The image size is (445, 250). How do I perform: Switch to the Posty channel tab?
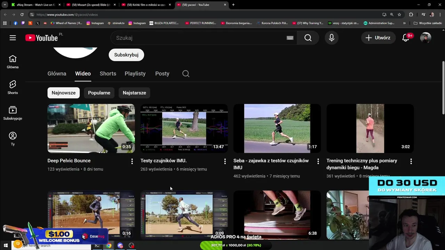click(162, 74)
